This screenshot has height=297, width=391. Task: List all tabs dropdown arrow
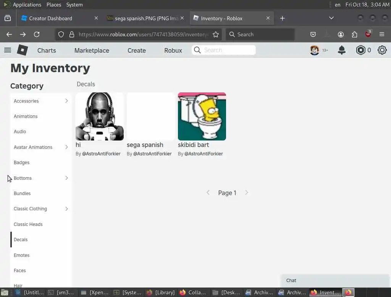[331, 18]
